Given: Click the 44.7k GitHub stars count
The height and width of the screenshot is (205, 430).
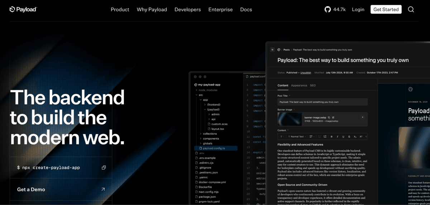Looking at the screenshot, I should [339, 9].
